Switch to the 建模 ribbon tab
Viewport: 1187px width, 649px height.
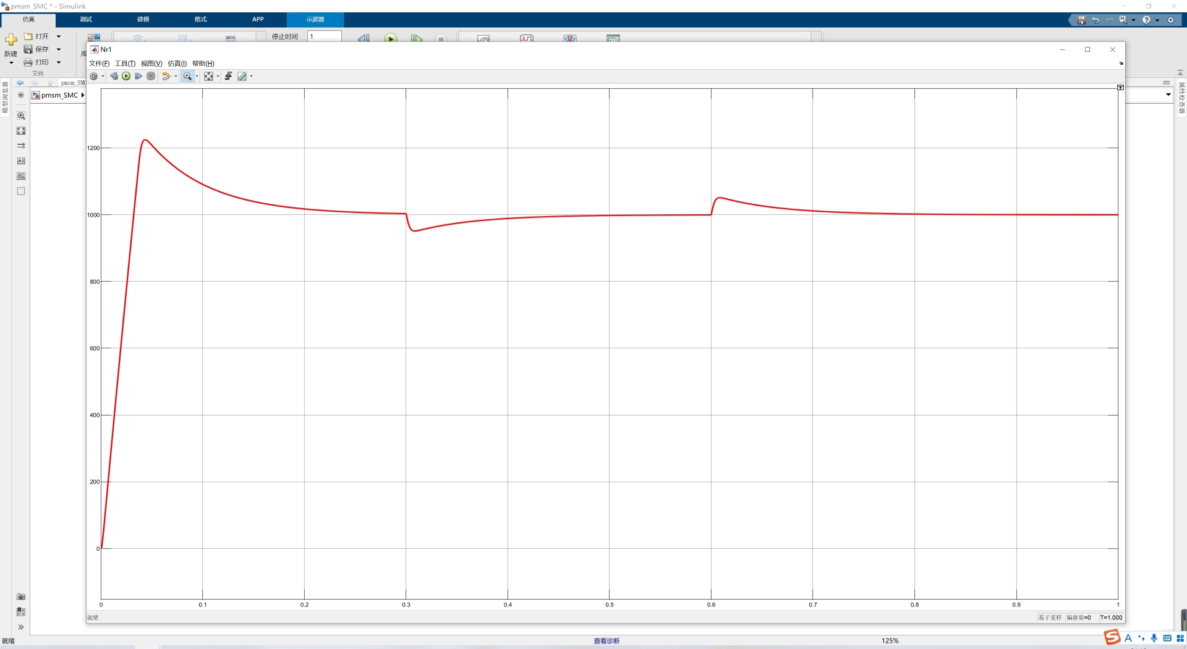tap(143, 20)
